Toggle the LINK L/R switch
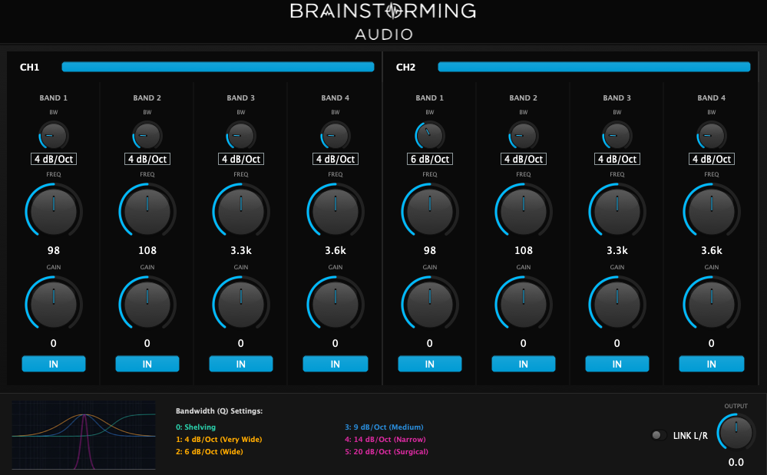Screen dimensions: 767x475 coord(659,435)
